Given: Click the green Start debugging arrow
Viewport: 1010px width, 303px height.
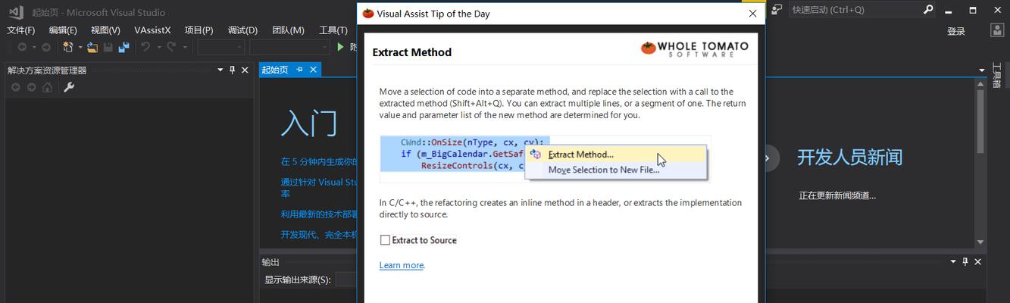Looking at the screenshot, I should tap(341, 47).
